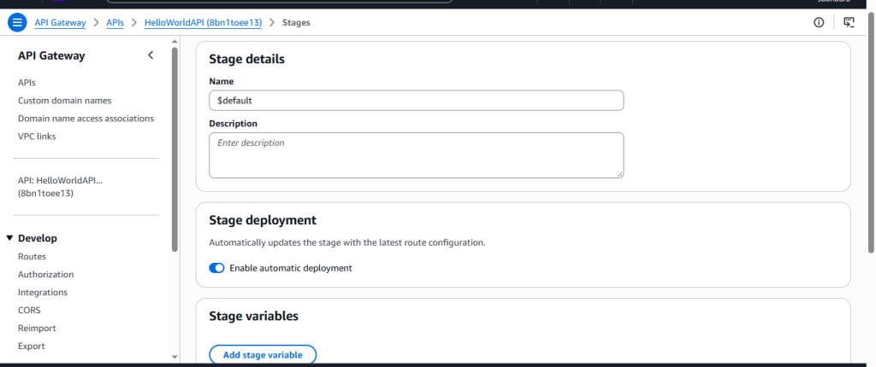Click the Stage details heading
This screenshot has width=876, height=367.
[x=247, y=59]
